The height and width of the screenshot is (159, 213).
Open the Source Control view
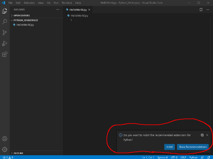point(5,33)
